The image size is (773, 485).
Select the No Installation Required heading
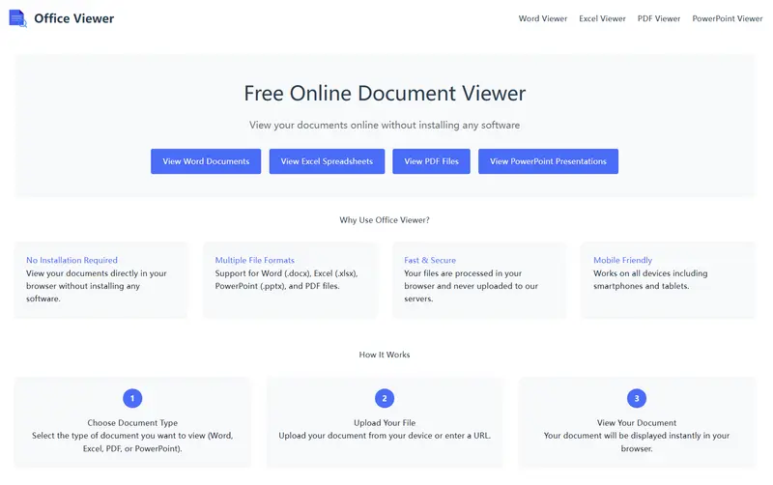[72, 260]
